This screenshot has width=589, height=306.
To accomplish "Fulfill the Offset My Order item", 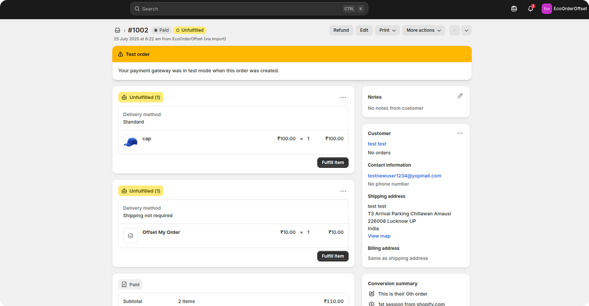I will pyautogui.click(x=332, y=256).
